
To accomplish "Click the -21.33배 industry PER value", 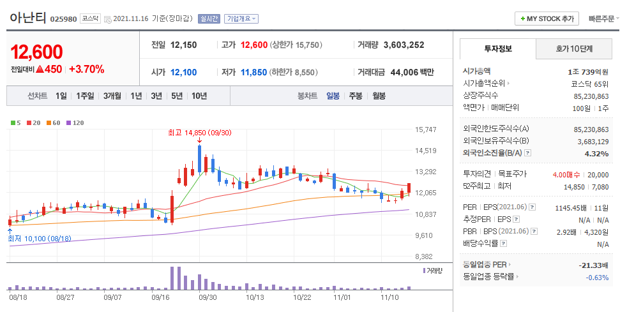I will point(593,265).
